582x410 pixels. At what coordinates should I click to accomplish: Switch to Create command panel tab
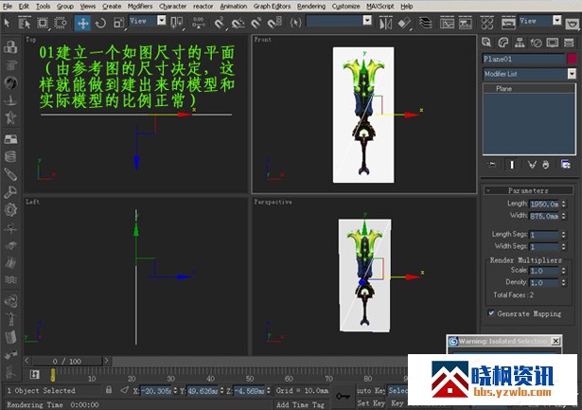click(486, 43)
